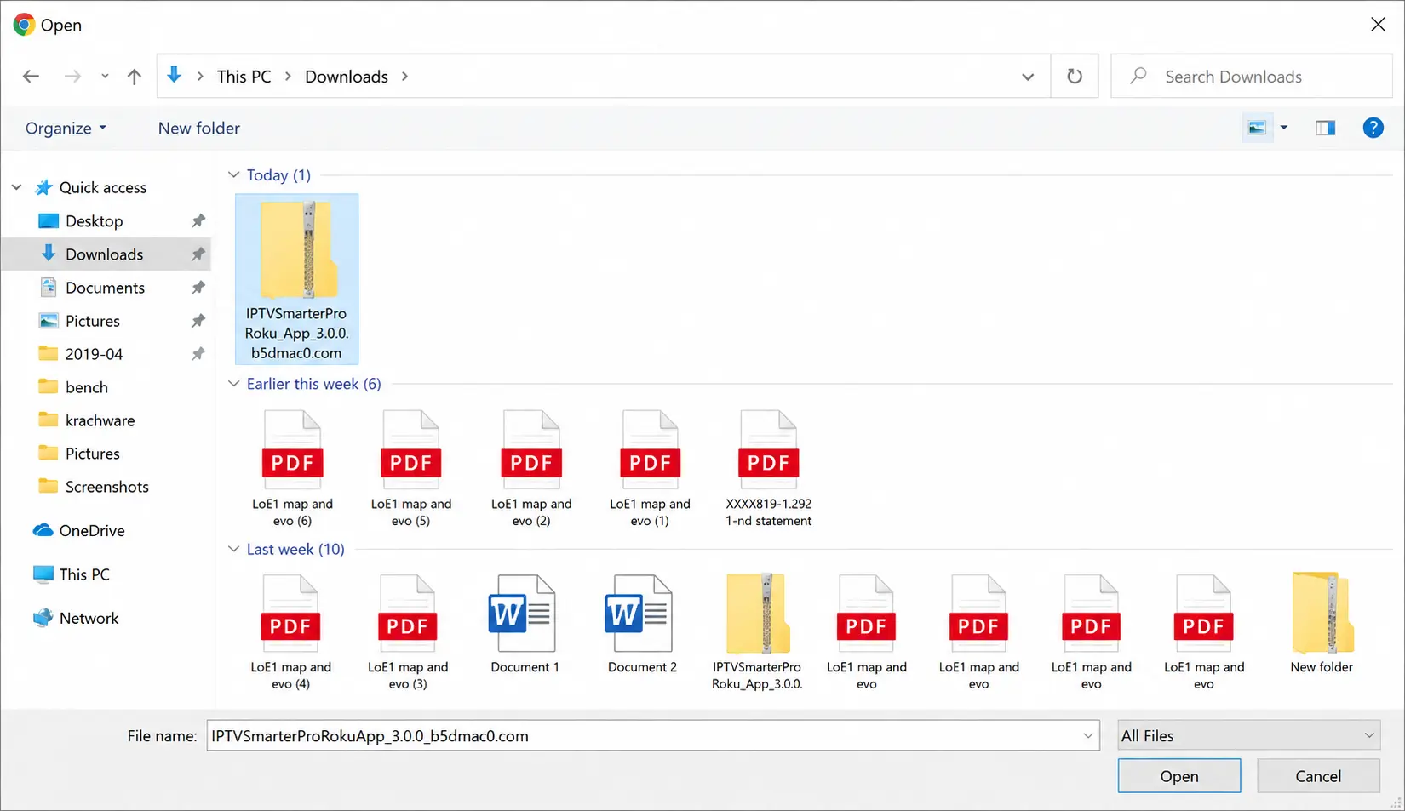This screenshot has height=811, width=1405.
Task: Select PDF LoE1 map and evo (6)
Action: [292, 469]
